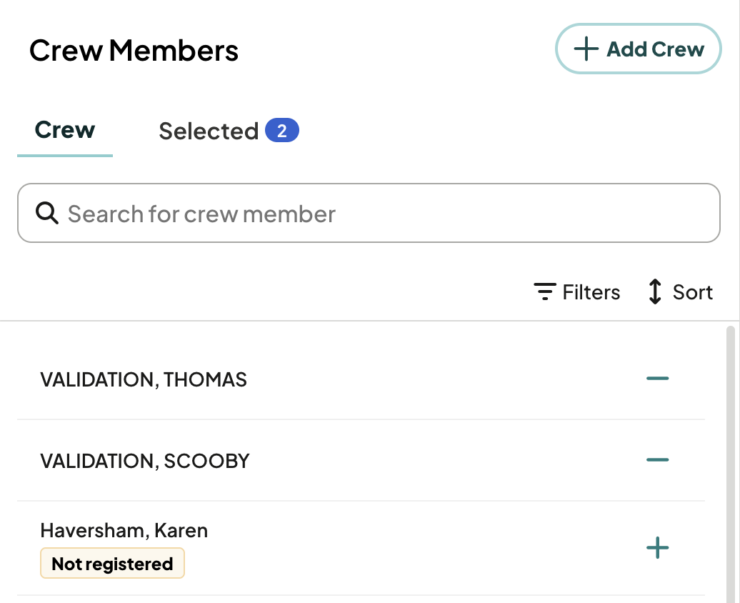The image size is (740, 603).
Task: Click the Crew Members heading
Action: [134, 50]
